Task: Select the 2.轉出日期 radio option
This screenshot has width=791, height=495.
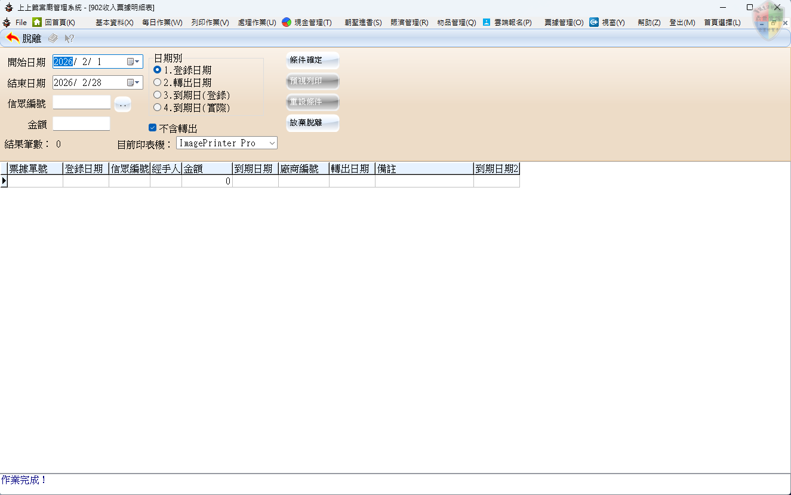Action: (x=158, y=83)
